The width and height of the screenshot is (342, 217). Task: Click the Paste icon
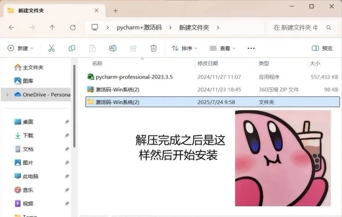click(x=92, y=48)
